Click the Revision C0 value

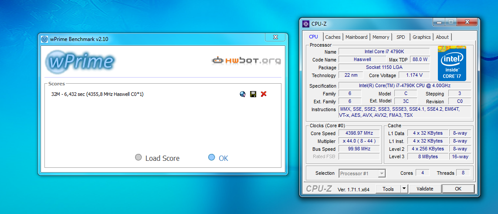(460, 101)
